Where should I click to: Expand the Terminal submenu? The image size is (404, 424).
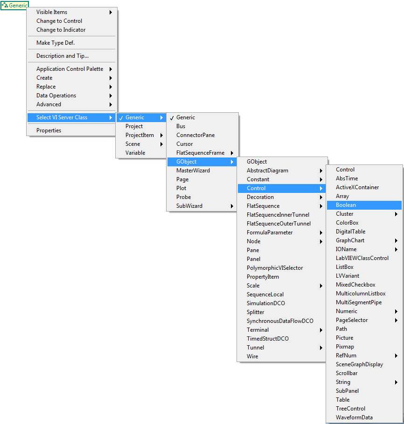click(x=282, y=330)
